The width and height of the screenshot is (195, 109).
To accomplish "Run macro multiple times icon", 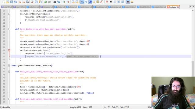I will (x=119, y=2).
